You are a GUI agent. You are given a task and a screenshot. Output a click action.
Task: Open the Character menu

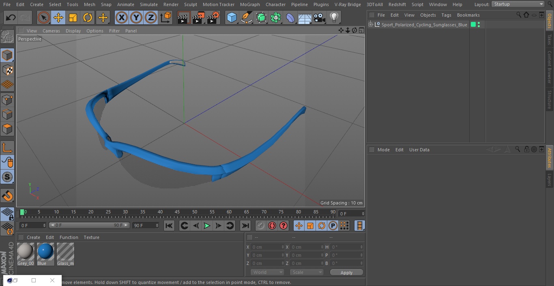pyautogui.click(x=276, y=4)
